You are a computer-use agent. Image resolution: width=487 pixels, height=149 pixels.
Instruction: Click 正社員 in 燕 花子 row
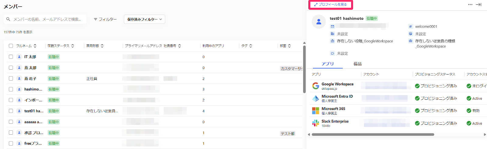point(92,79)
